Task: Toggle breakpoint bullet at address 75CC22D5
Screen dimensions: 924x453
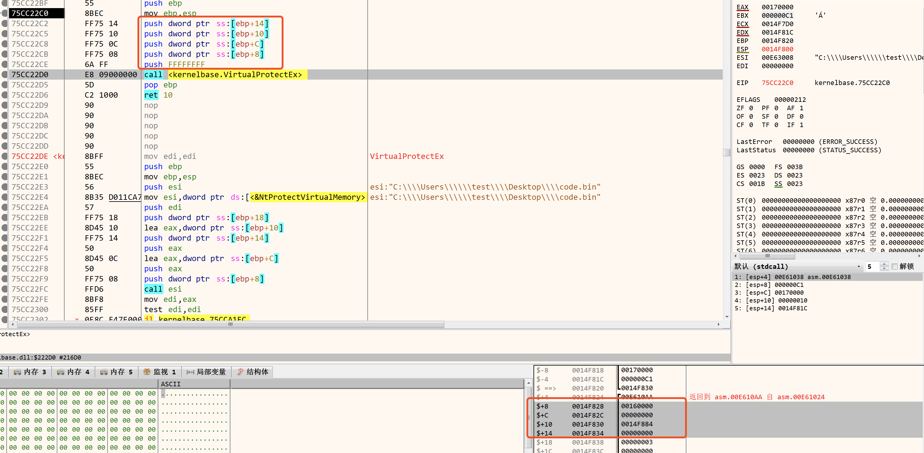Action: [5, 85]
